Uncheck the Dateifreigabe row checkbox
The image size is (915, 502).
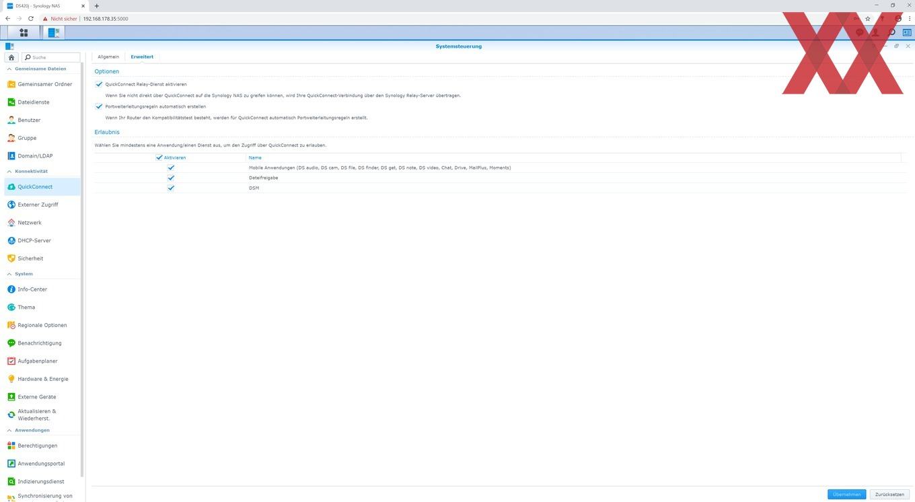[171, 178]
